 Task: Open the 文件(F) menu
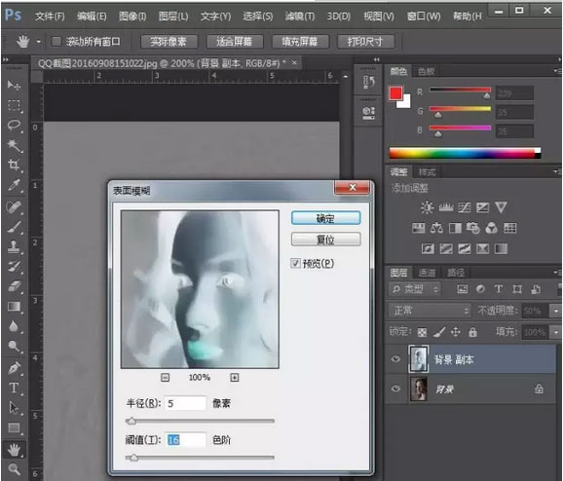(x=50, y=17)
